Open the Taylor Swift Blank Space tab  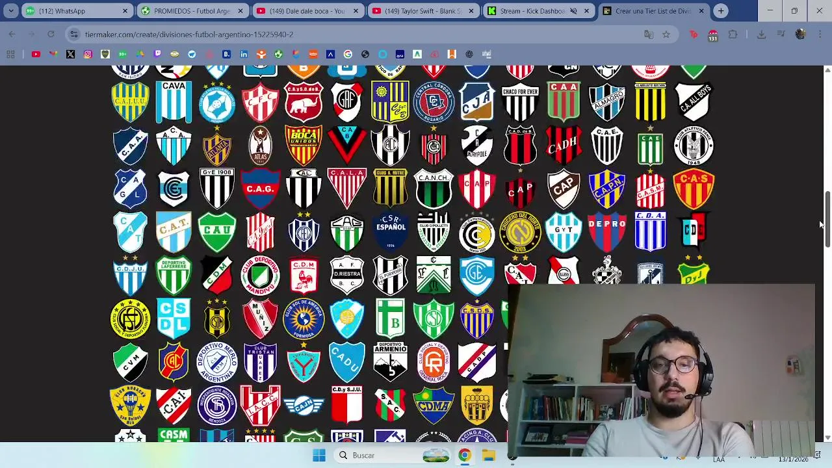pyautogui.click(x=422, y=11)
